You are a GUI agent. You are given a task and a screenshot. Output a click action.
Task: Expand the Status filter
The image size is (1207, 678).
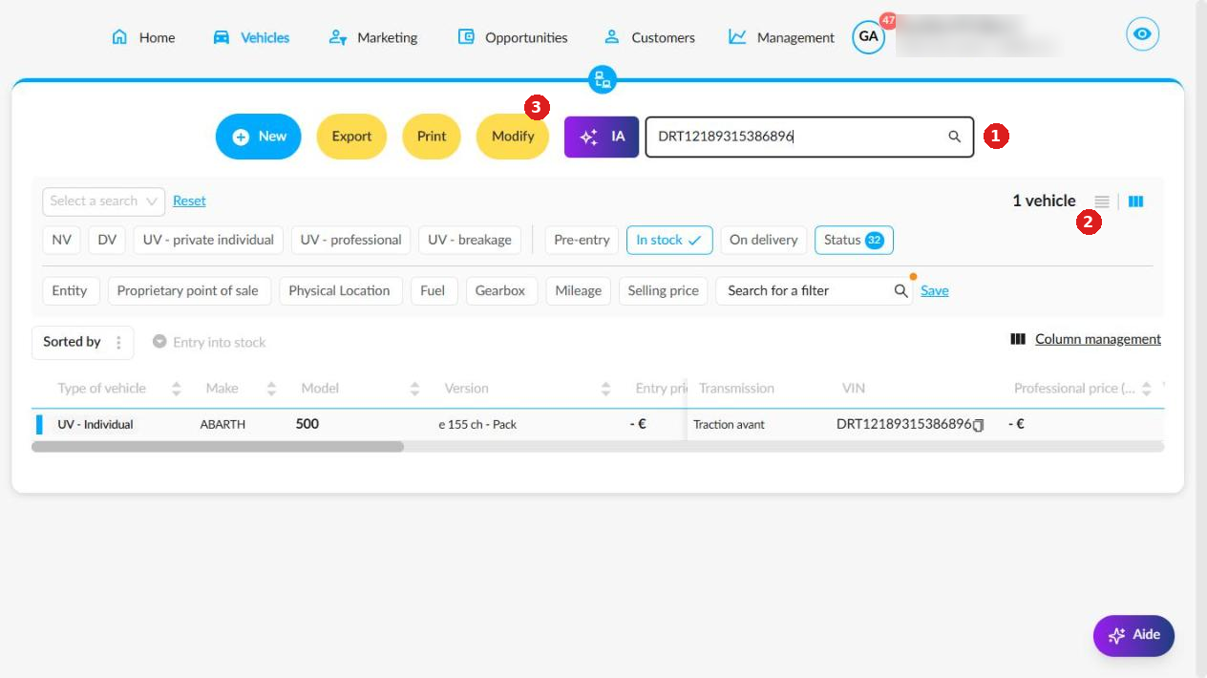(854, 240)
